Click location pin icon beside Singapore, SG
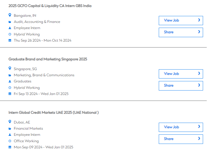 coord(10,68)
